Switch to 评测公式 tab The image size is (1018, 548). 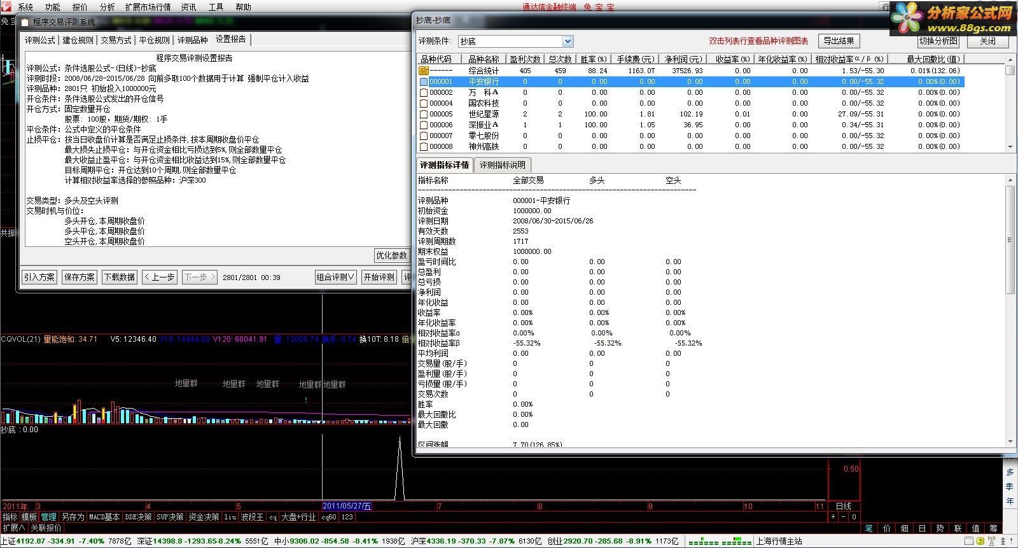(40, 40)
